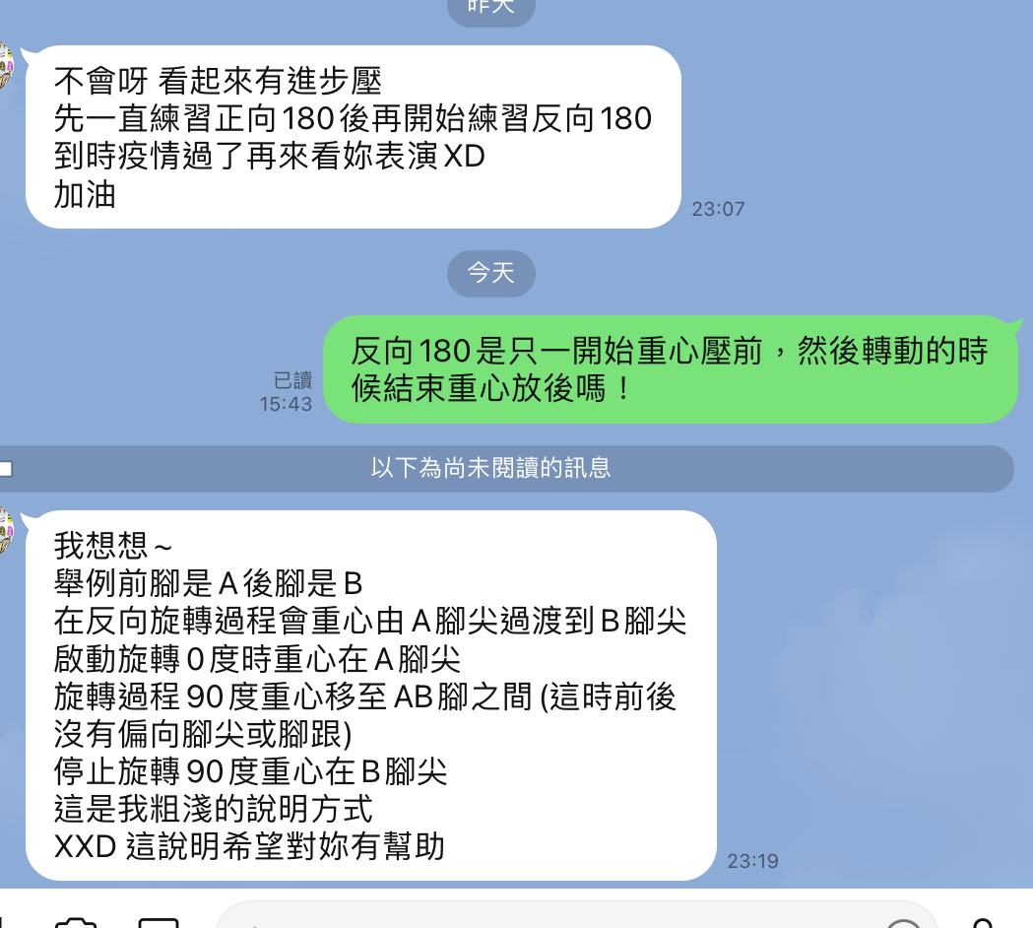Tap the 今天 date chip
The height and width of the screenshot is (928, 1033).
pos(490,273)
